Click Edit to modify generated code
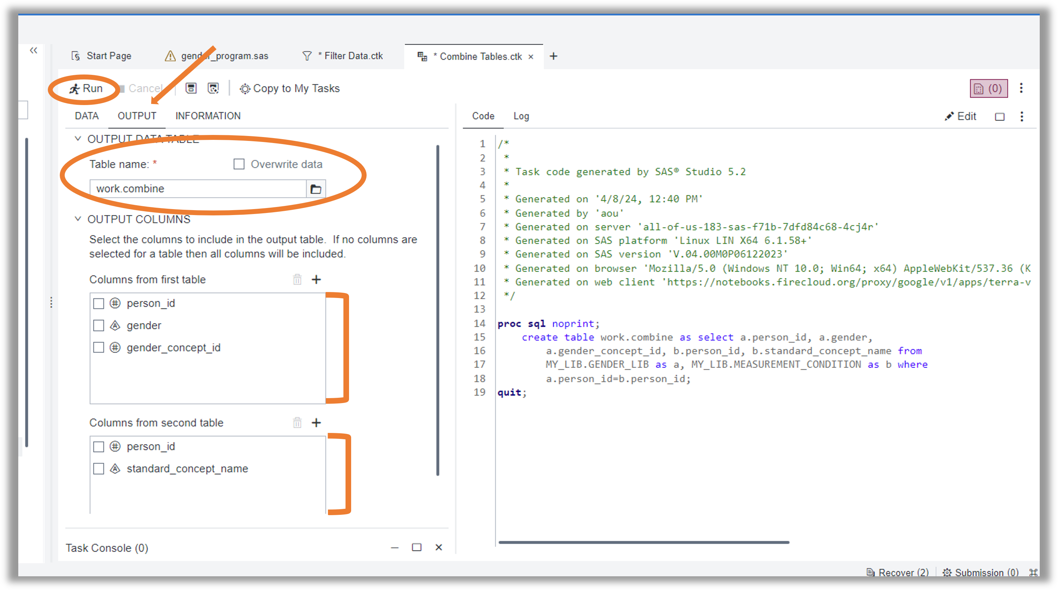The image size is (1058, 590). click(x=960, y=117)
